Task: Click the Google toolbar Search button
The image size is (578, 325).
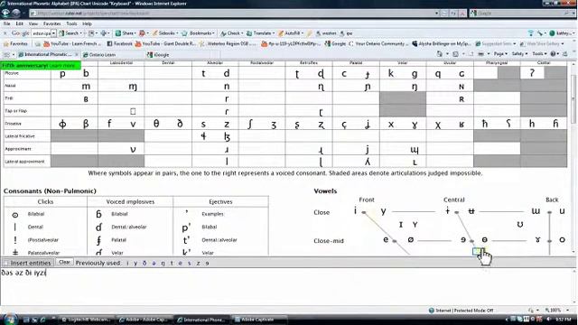Action: (x=70, y=33)
